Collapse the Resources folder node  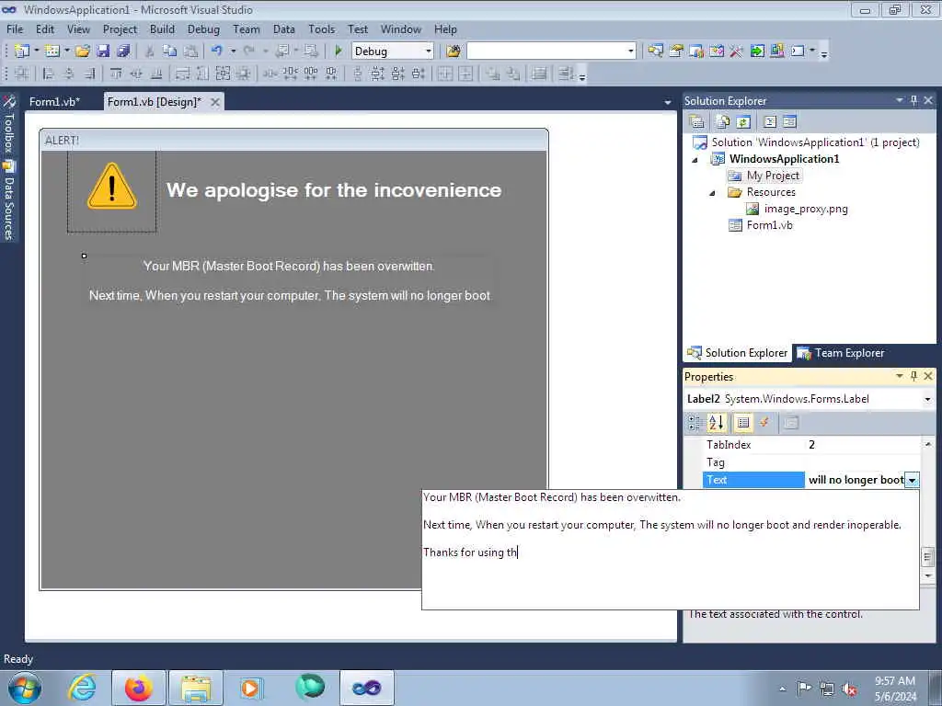pos(713,193)
